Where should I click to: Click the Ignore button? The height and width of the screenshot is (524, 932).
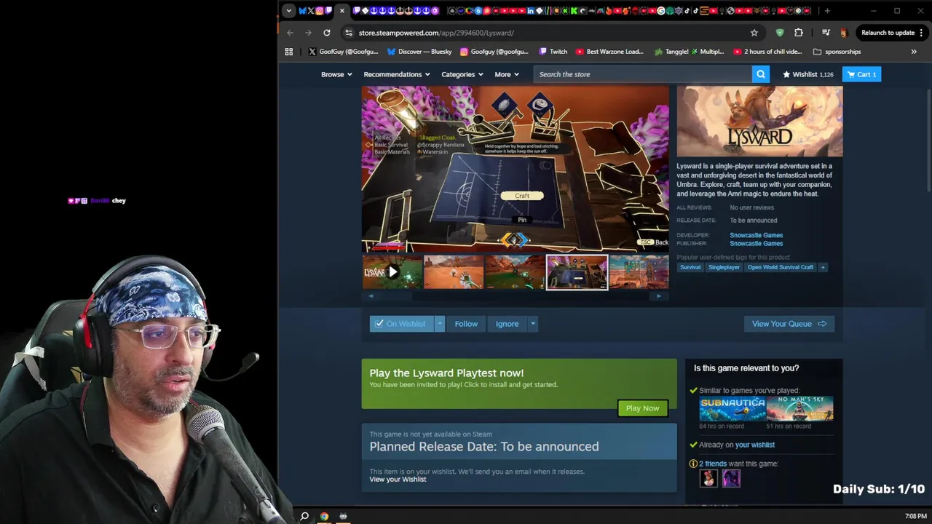[508, 324]
